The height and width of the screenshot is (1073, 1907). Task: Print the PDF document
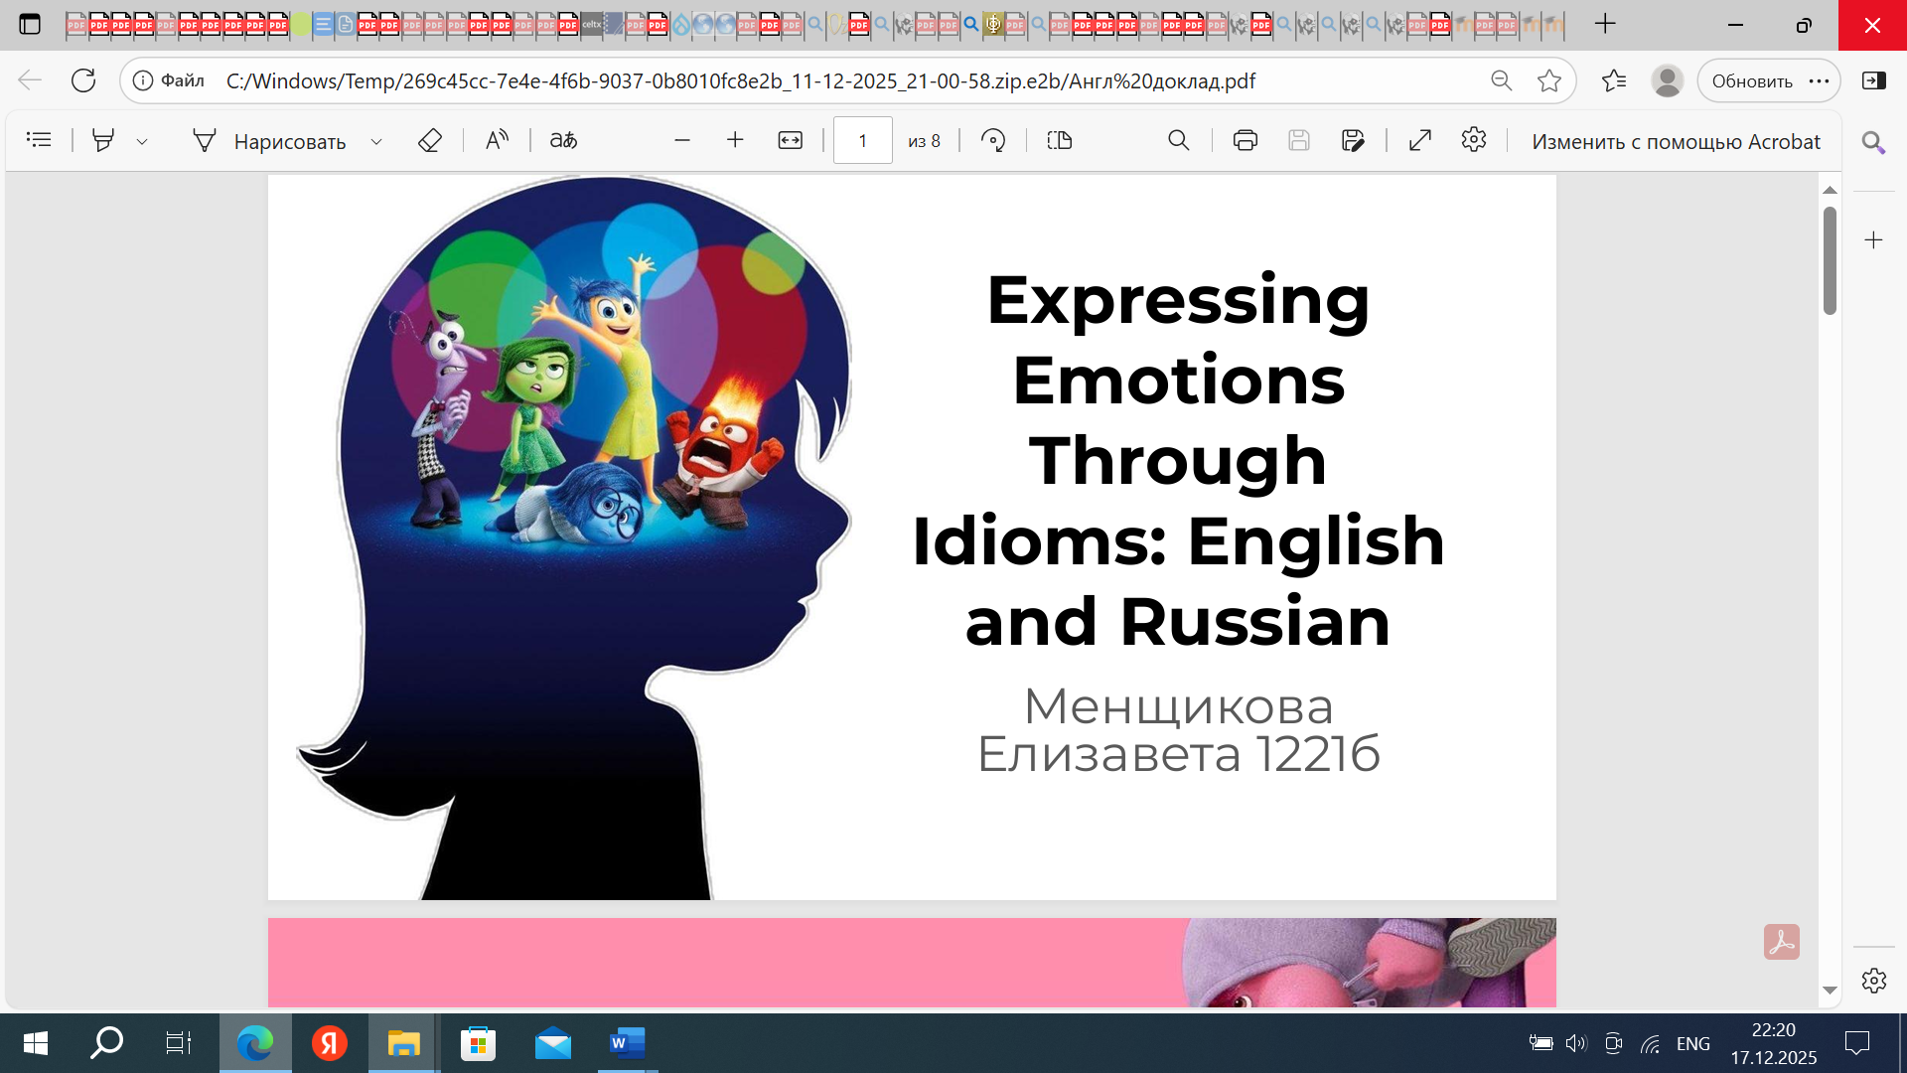click(1245, 140)
